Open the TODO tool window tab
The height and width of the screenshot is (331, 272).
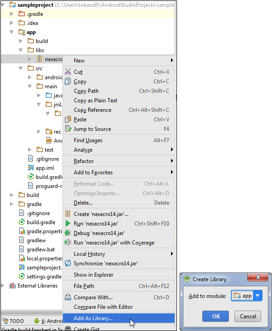coord(13,321)
